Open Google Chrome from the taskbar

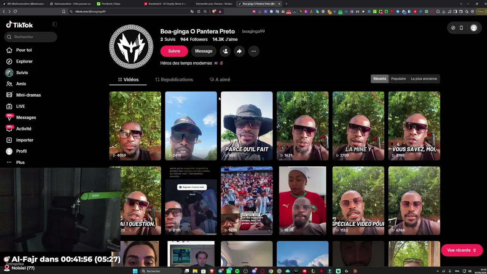click(271, 271)
